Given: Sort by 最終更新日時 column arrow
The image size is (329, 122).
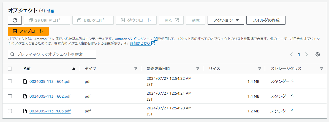Looking at the screenshot, I should tap(197, 69).
